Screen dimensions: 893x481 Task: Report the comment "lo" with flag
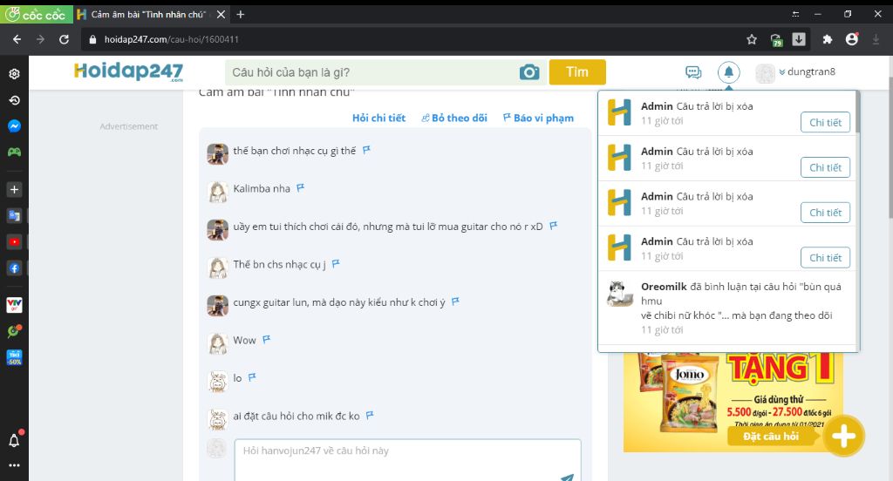(x=252, y=376)
